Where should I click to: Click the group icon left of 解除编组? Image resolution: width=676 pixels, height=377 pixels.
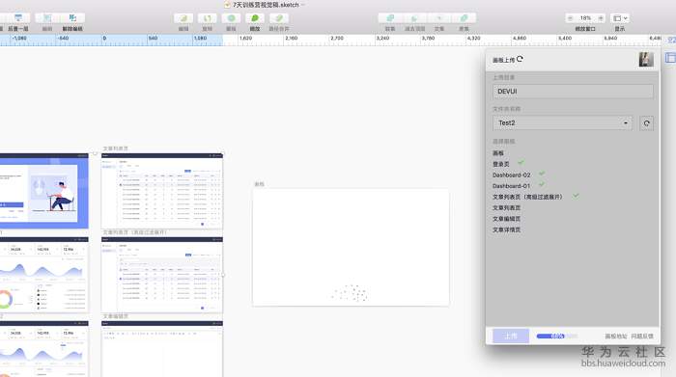[47, 18]
